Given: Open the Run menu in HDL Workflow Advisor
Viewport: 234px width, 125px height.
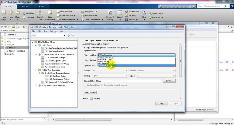Looking at the screenshot, I should click(x=46, y=31).
